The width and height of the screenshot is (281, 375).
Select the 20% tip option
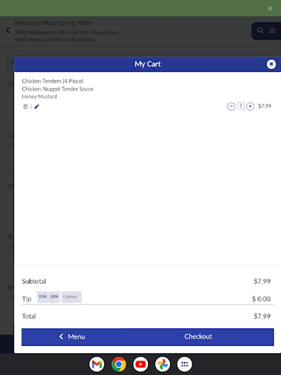pyautogui.click(x=54, y=297)
